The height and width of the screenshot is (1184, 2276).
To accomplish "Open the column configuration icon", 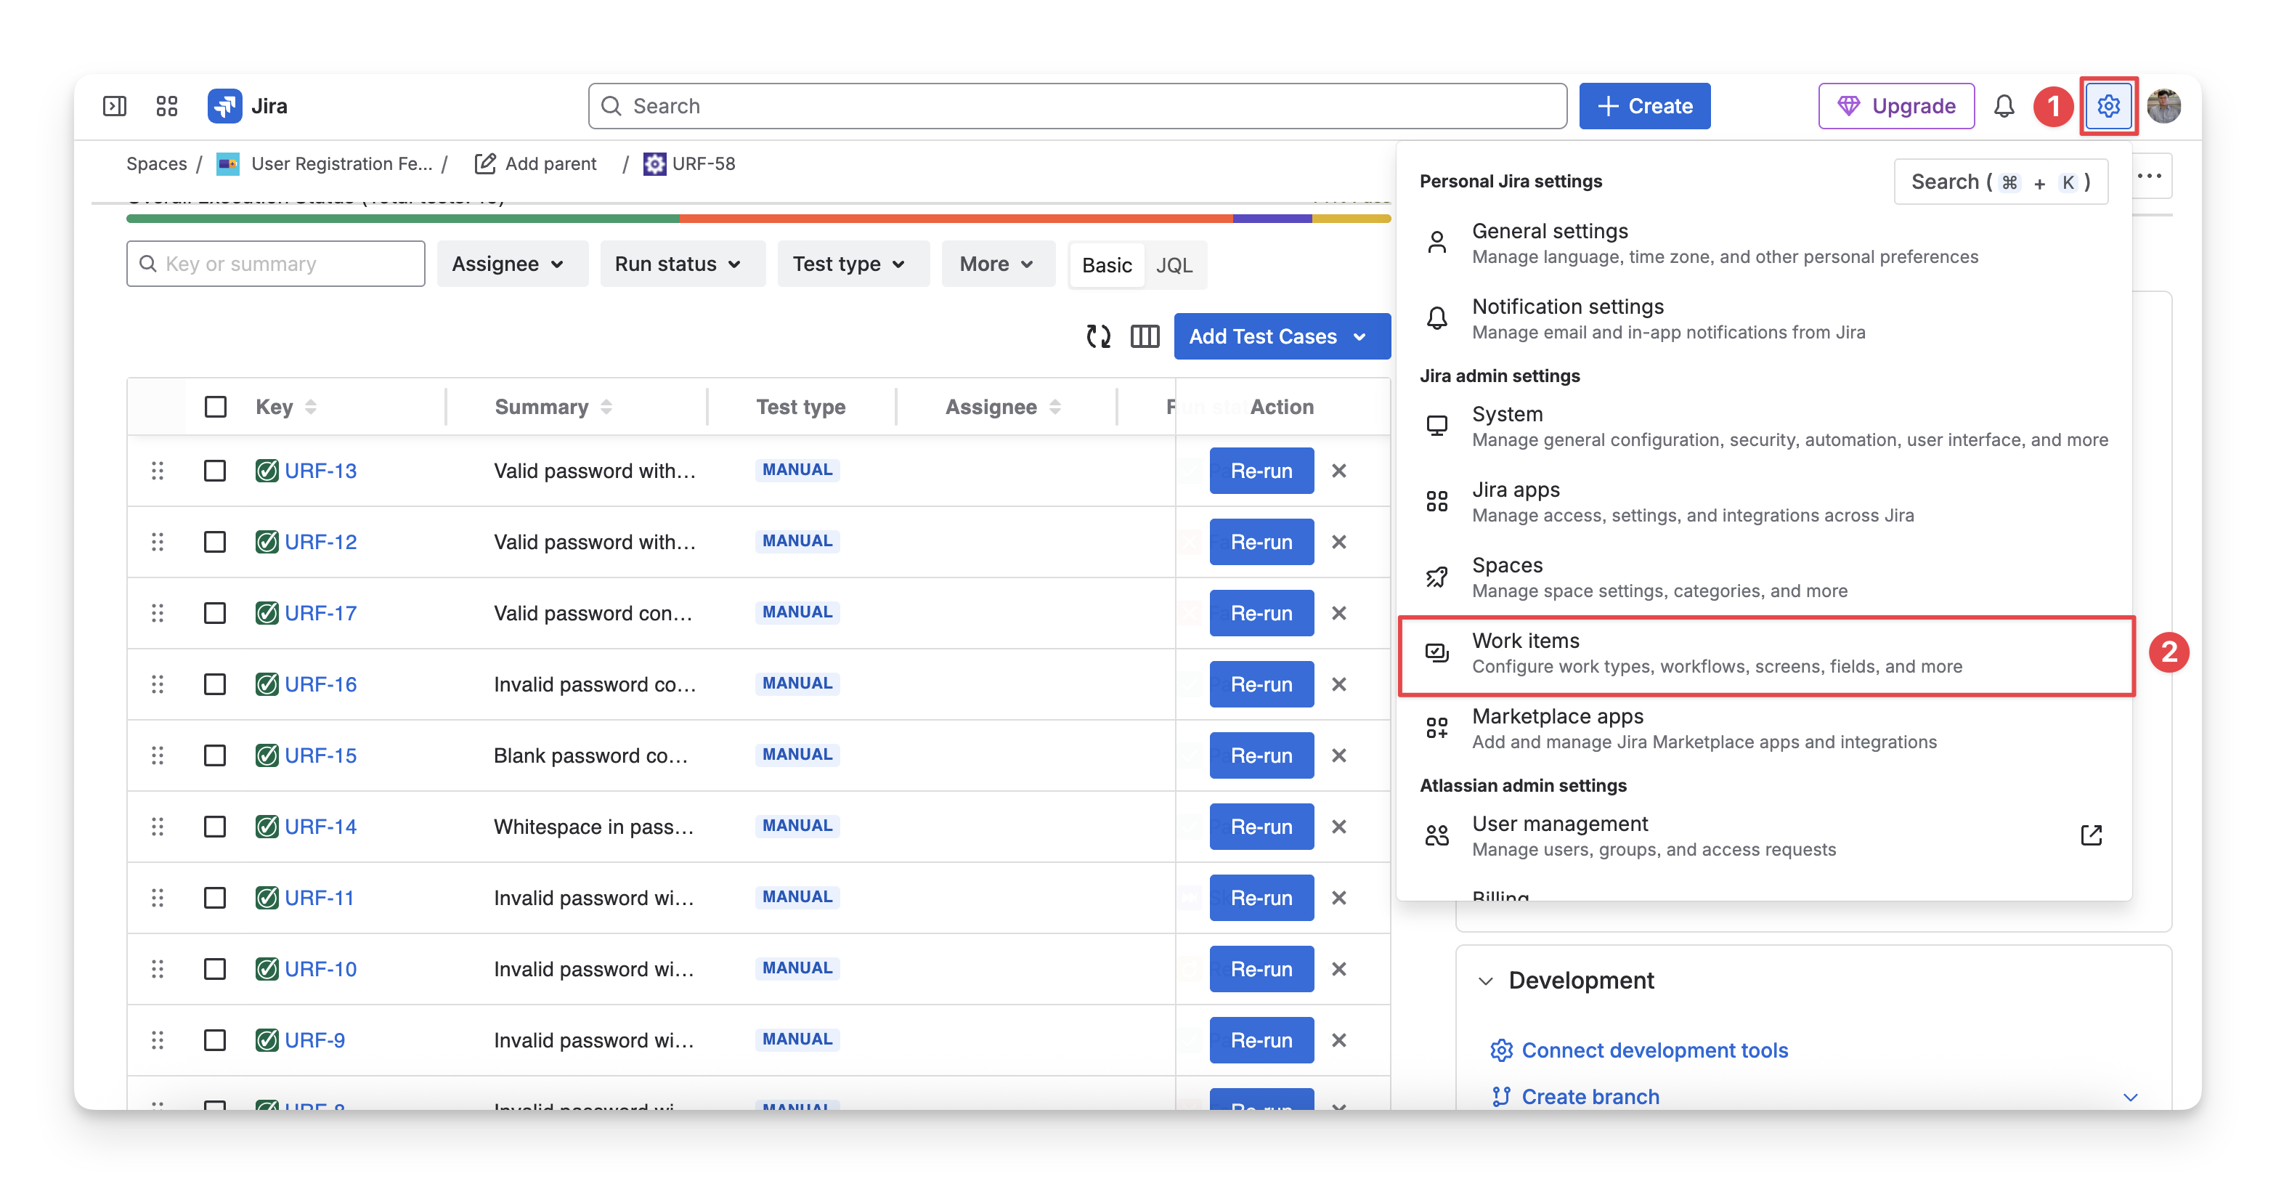I will tap(1145, 336).
